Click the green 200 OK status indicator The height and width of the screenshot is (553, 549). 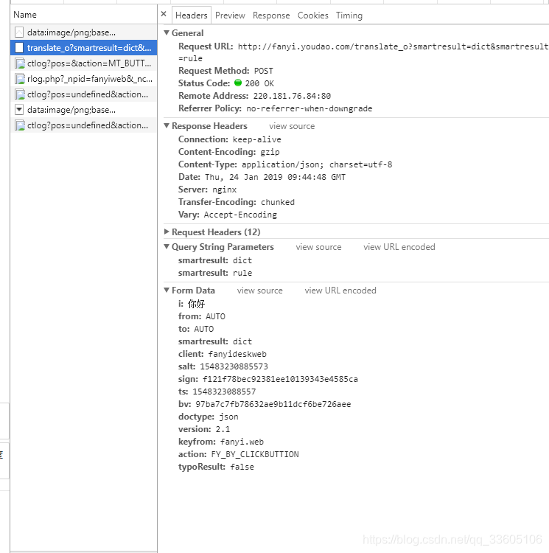[238, 83]
